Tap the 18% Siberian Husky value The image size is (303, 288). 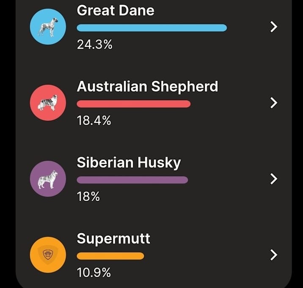(88, 197)
